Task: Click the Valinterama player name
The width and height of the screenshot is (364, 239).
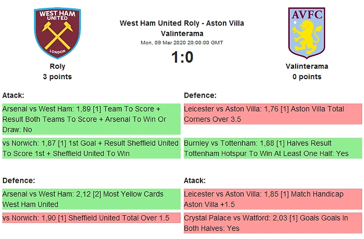Action: (307, 66)
